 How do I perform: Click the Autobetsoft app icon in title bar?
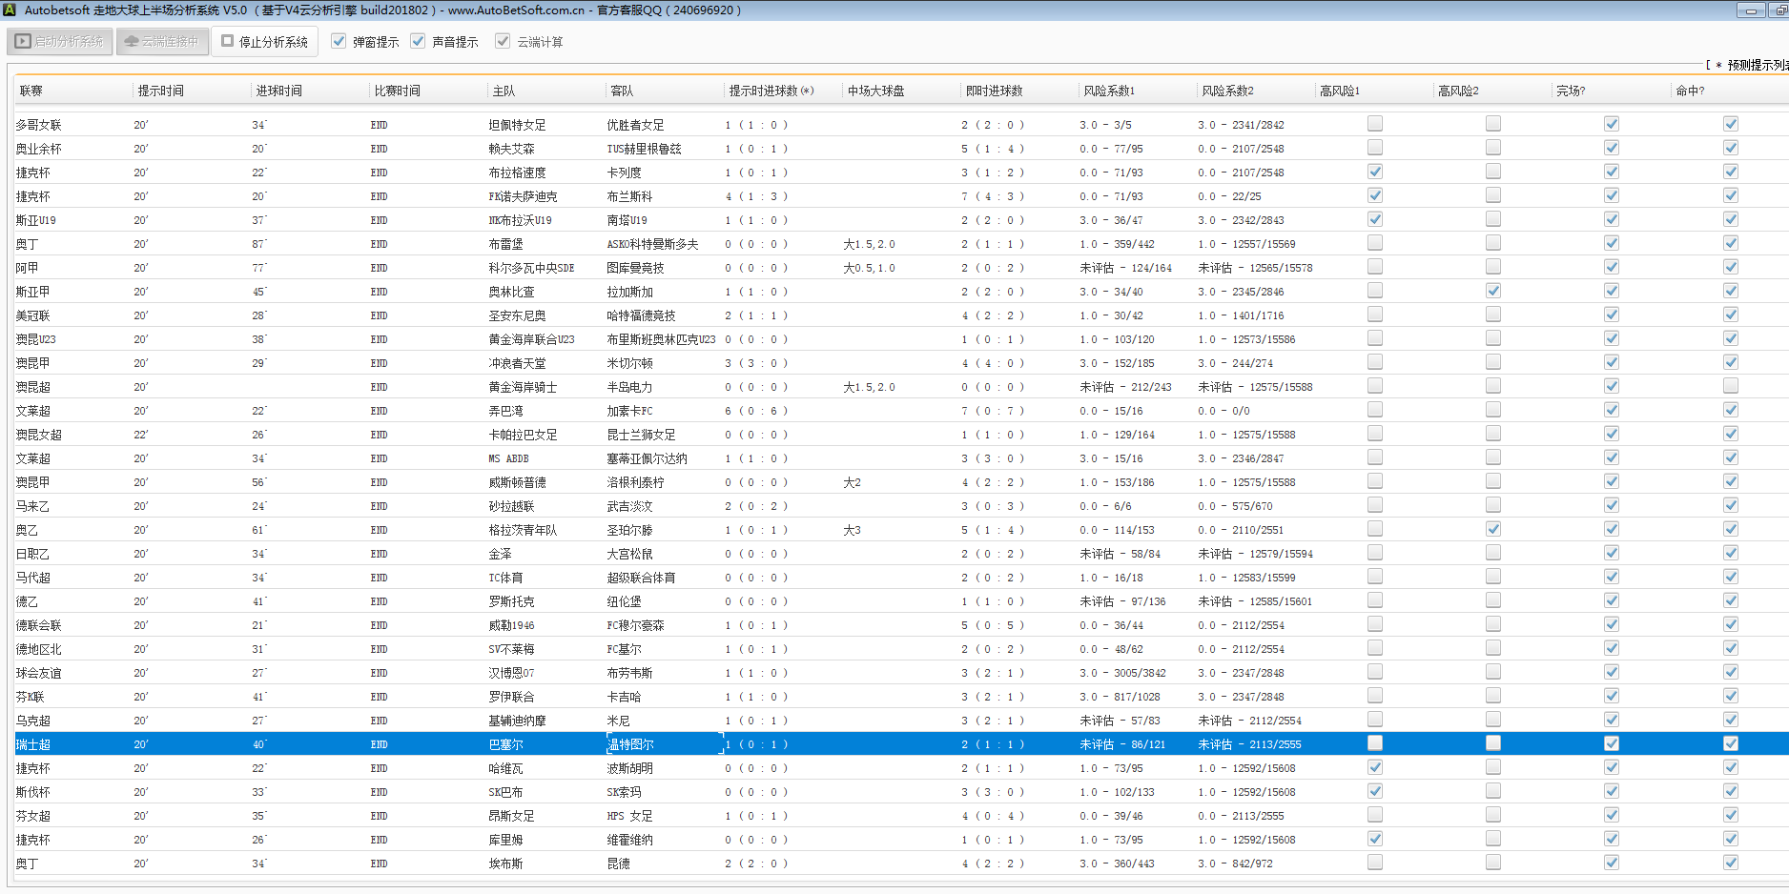(10, 10)
